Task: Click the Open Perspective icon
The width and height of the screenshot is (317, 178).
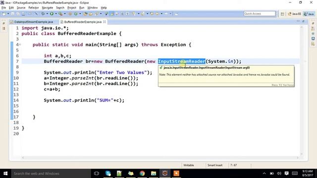Action: click(282, 14)
